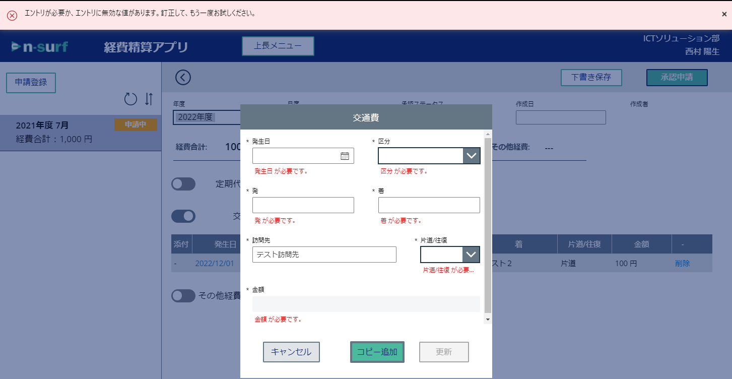Go back with the circled arrow icon
The image size is (732, 379).
(183, 78)
